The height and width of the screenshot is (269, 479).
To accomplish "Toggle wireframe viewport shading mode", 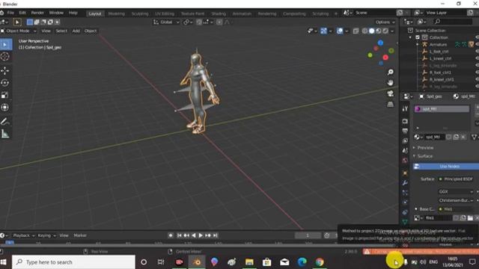I will pos(364,31).
